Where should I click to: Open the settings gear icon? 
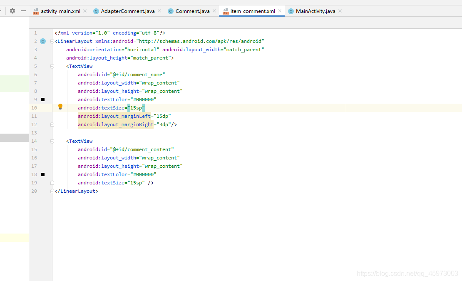click(12, 11)
